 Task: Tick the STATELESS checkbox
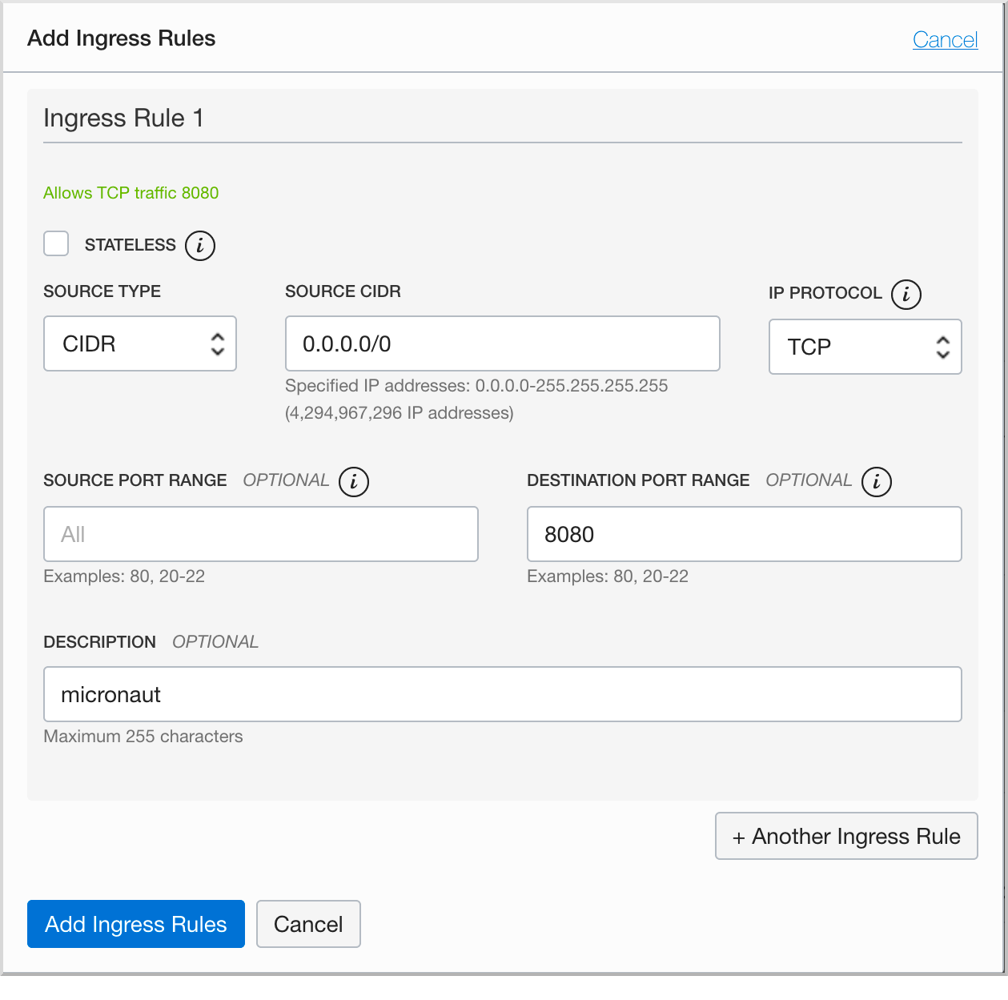(56, 243)
